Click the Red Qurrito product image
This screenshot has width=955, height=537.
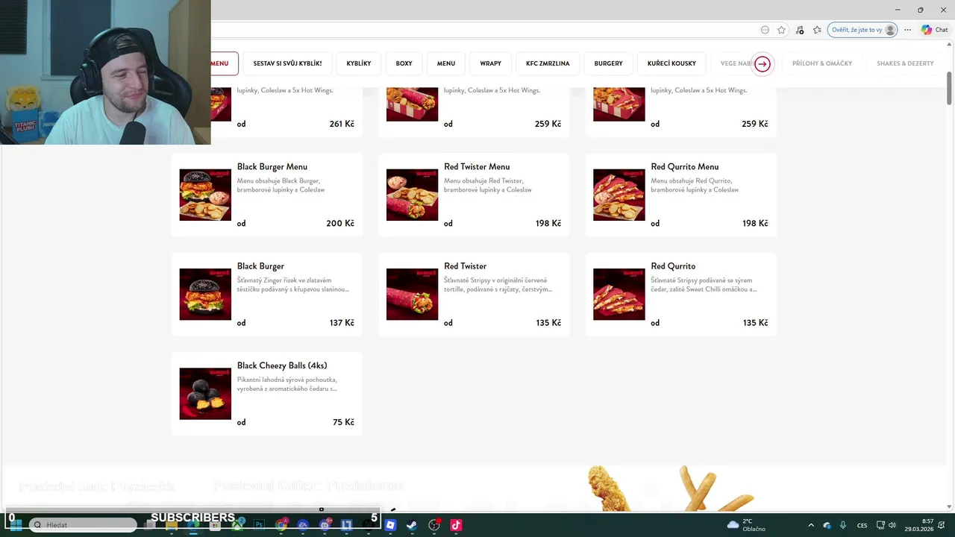click(619, 294)
